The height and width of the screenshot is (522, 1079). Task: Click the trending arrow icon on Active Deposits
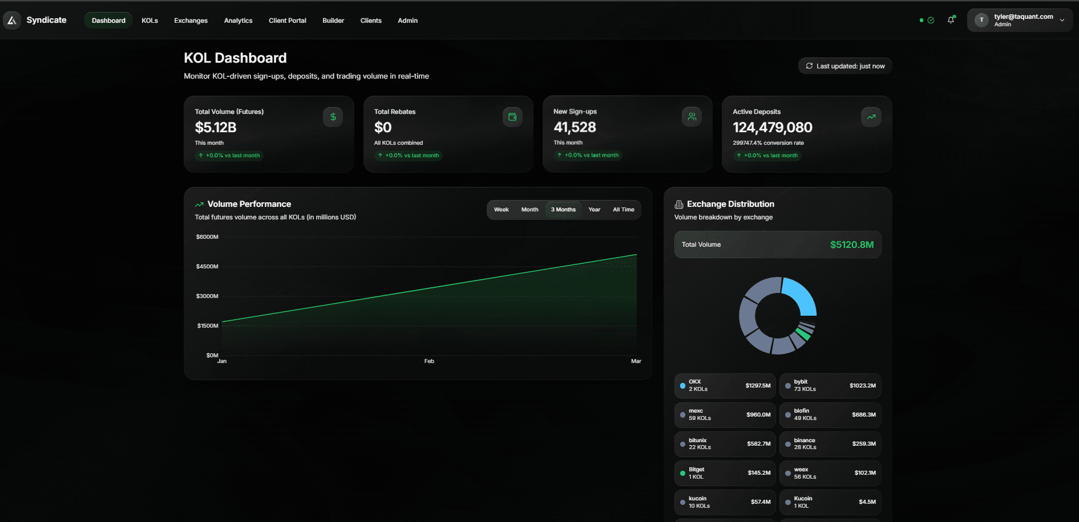[x=871, y=116]
